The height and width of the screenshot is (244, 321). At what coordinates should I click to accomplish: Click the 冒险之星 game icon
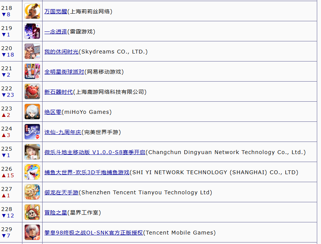[32, 212]
